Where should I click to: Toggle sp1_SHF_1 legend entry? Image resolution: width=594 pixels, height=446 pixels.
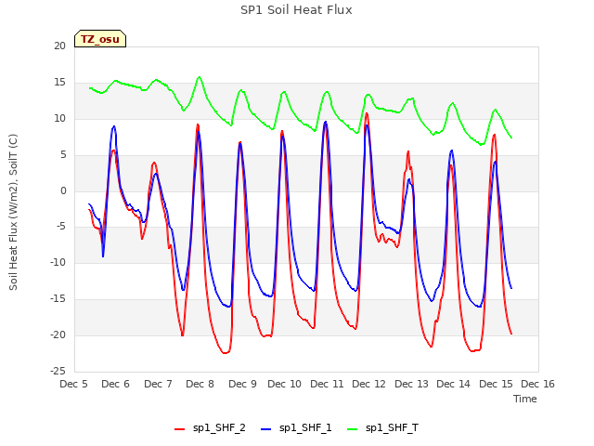coord(296,427)
